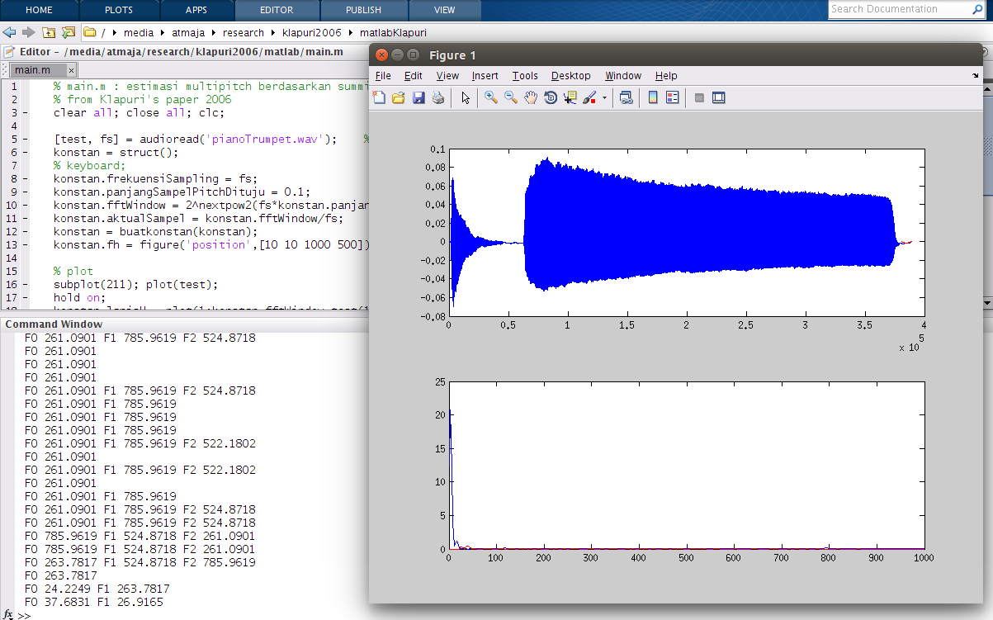Viewport: 993px width, 620px height.
Task: Toggle the Data Cursor tool
Action: tap(570, 97)
